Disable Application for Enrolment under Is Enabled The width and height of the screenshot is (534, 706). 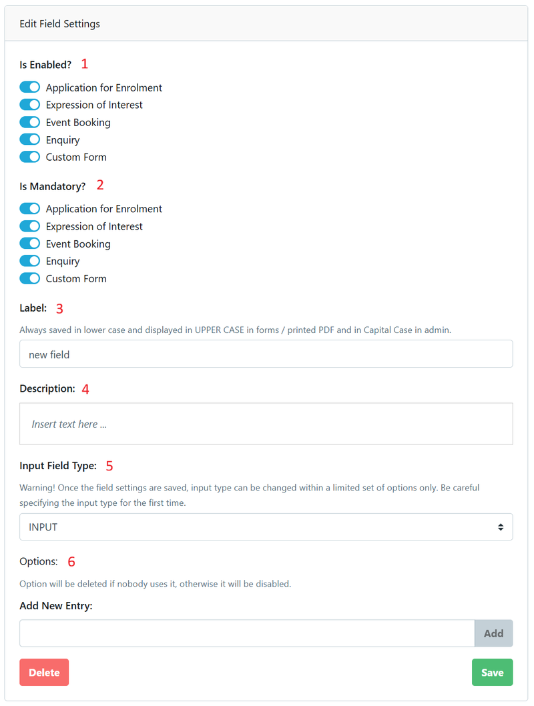click(x=29, y=87)
